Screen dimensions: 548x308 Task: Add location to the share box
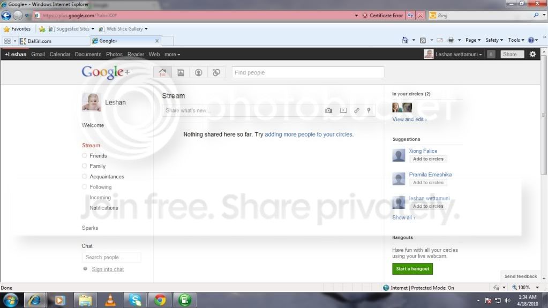[369, 110]
